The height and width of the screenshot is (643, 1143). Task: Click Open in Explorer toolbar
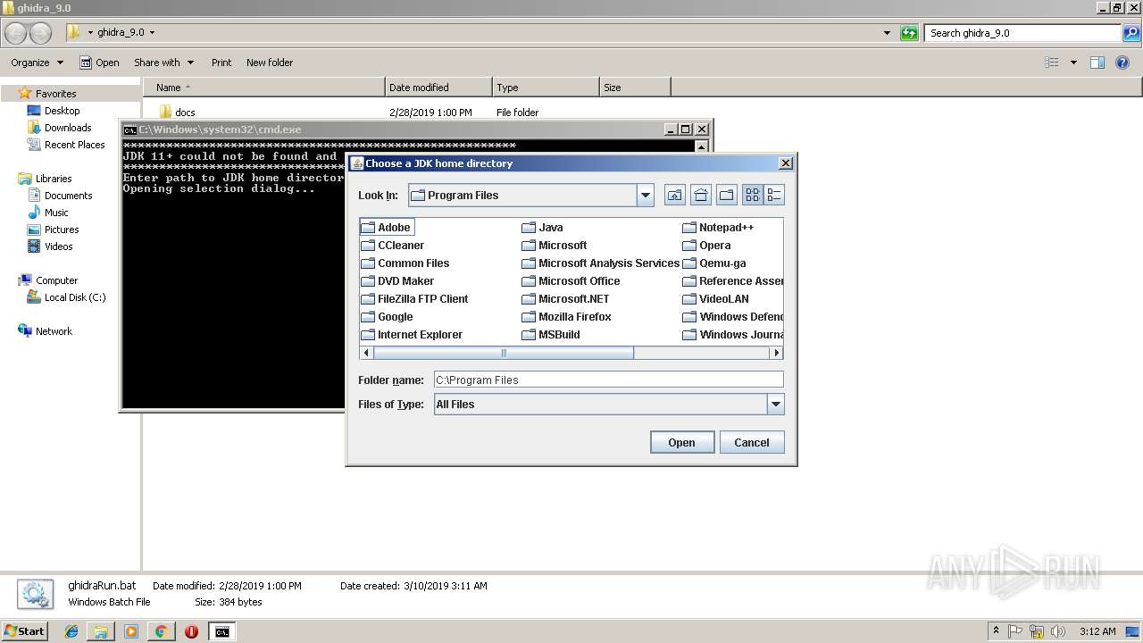coord(99,63)
